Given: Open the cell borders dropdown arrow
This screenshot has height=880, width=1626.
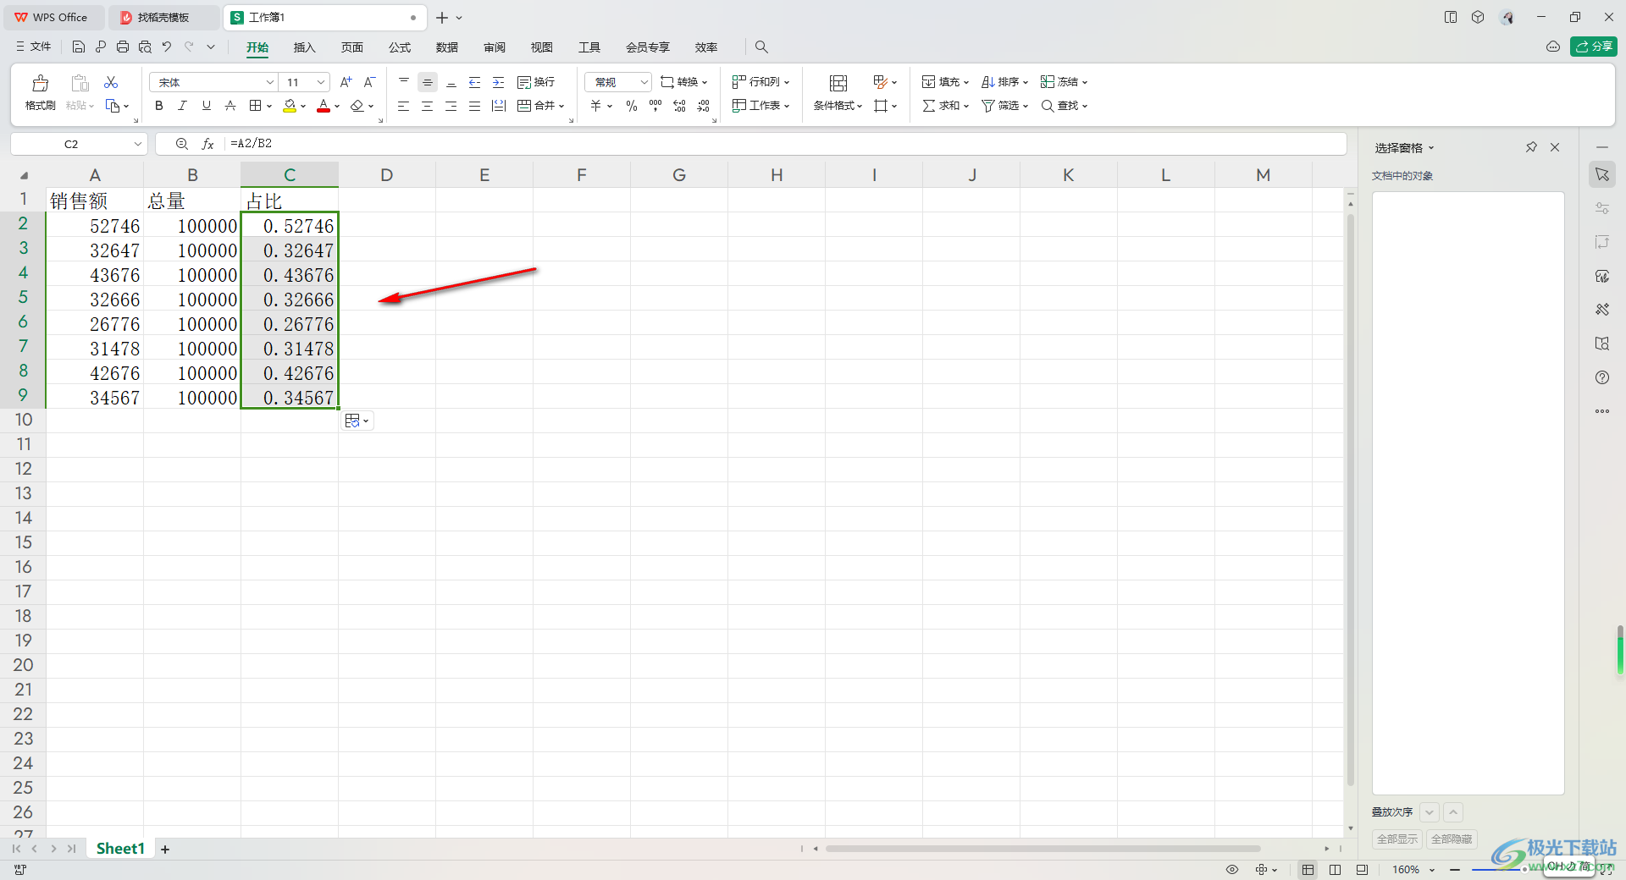Looking at the screenshot, I should pos(269,107).
